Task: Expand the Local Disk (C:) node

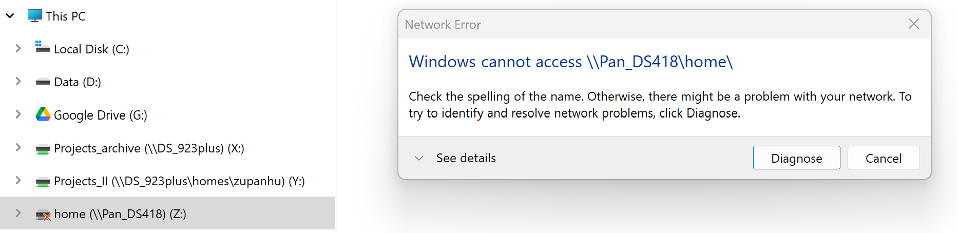Action: point(18,48)
